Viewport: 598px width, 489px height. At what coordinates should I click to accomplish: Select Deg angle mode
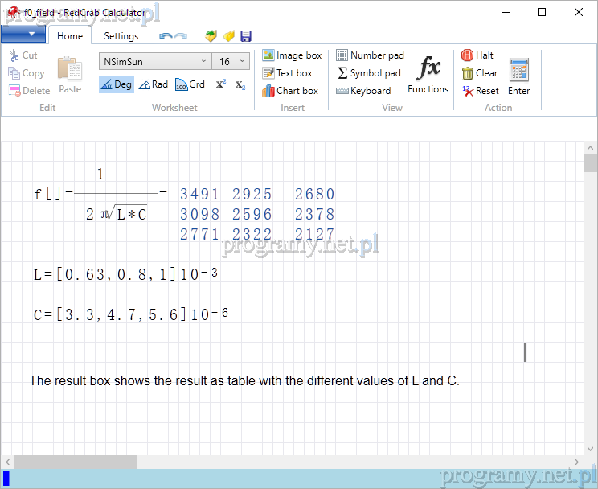[116, 84]
